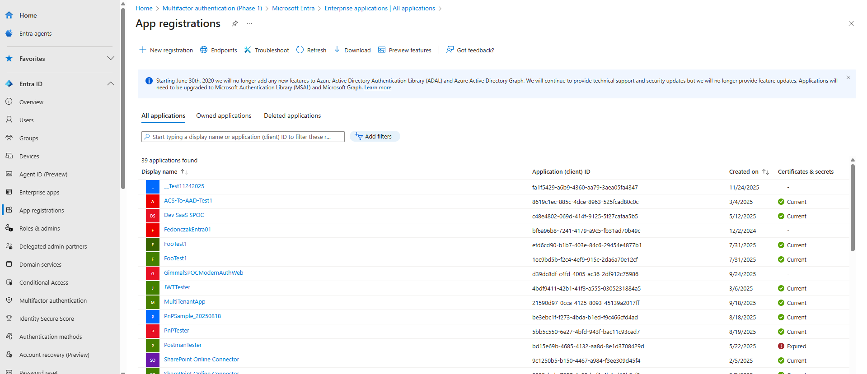Collapse the Entra ID sidebar section

click(x=110, y=84)
